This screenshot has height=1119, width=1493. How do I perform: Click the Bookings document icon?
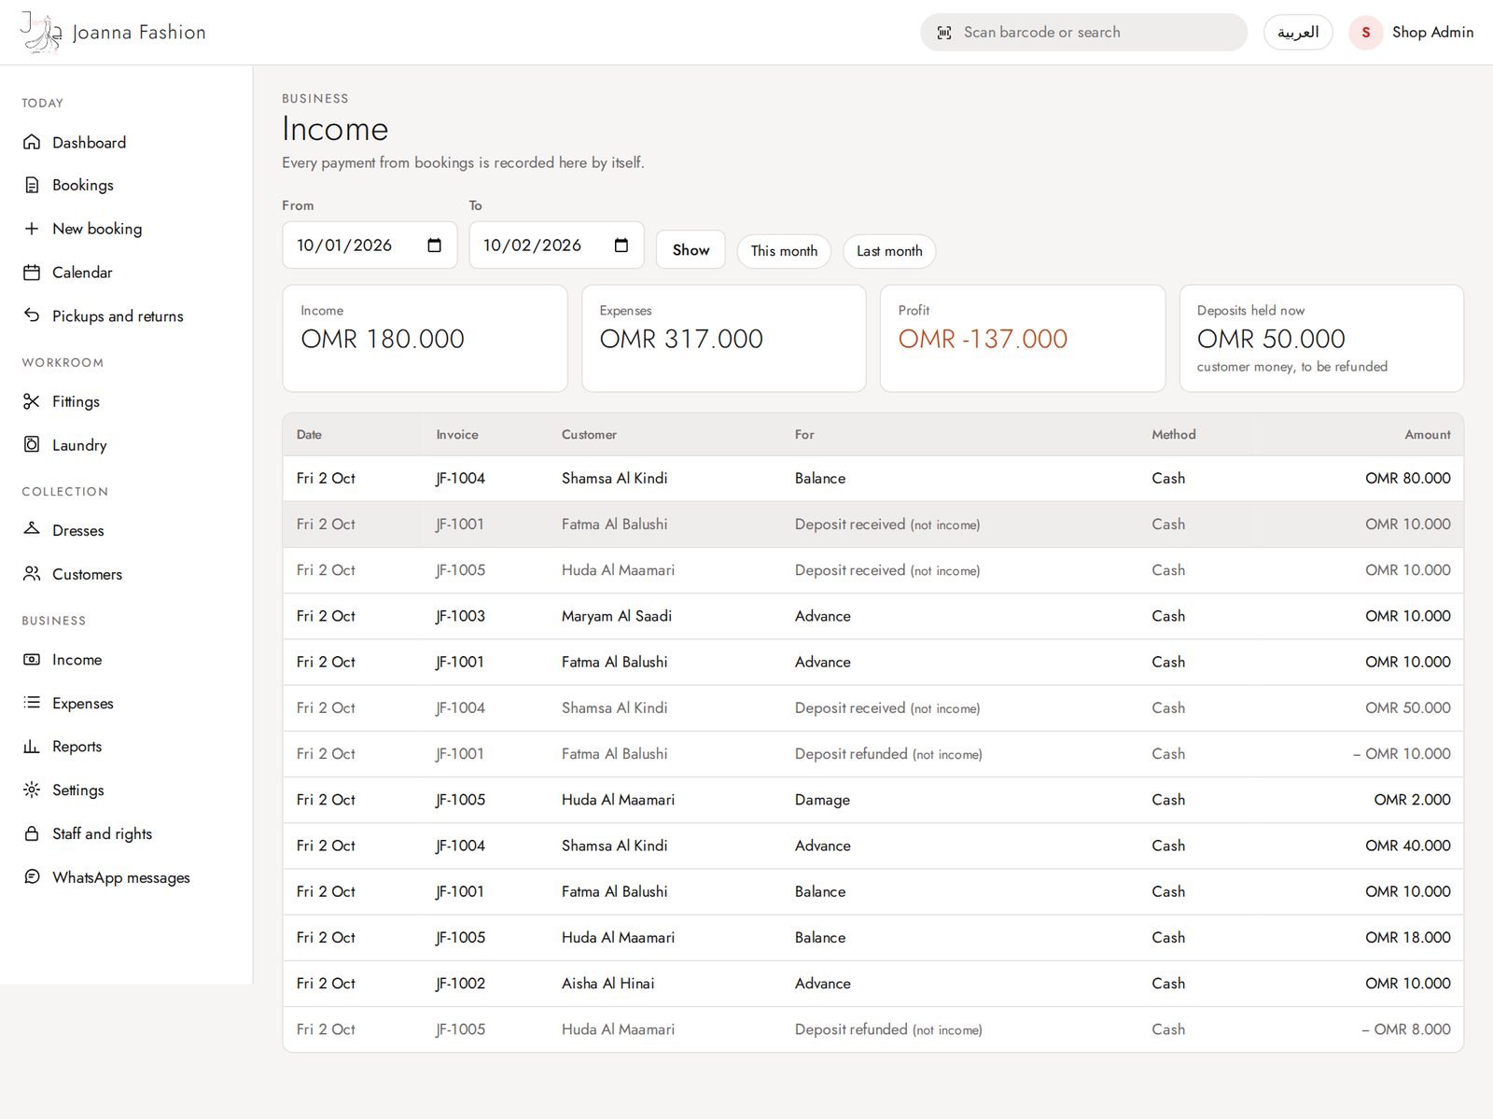pyautogui.click(x=32, y=185)
